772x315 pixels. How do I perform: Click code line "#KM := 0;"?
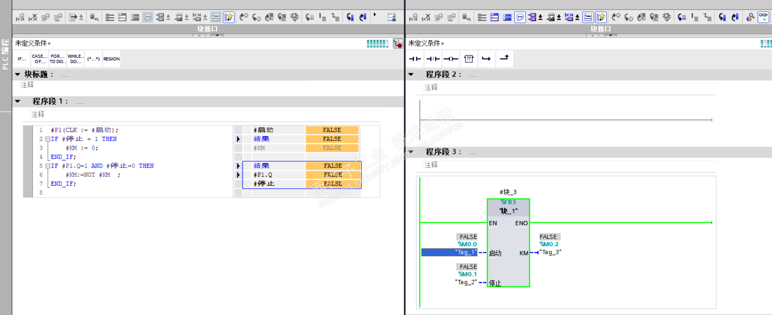(x=82, y=148)
